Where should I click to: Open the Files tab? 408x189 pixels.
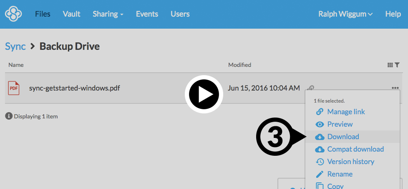coord(43,14)
